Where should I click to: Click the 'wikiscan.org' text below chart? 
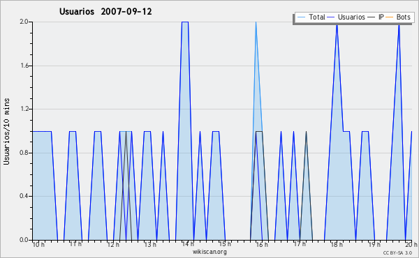[209, 252]
